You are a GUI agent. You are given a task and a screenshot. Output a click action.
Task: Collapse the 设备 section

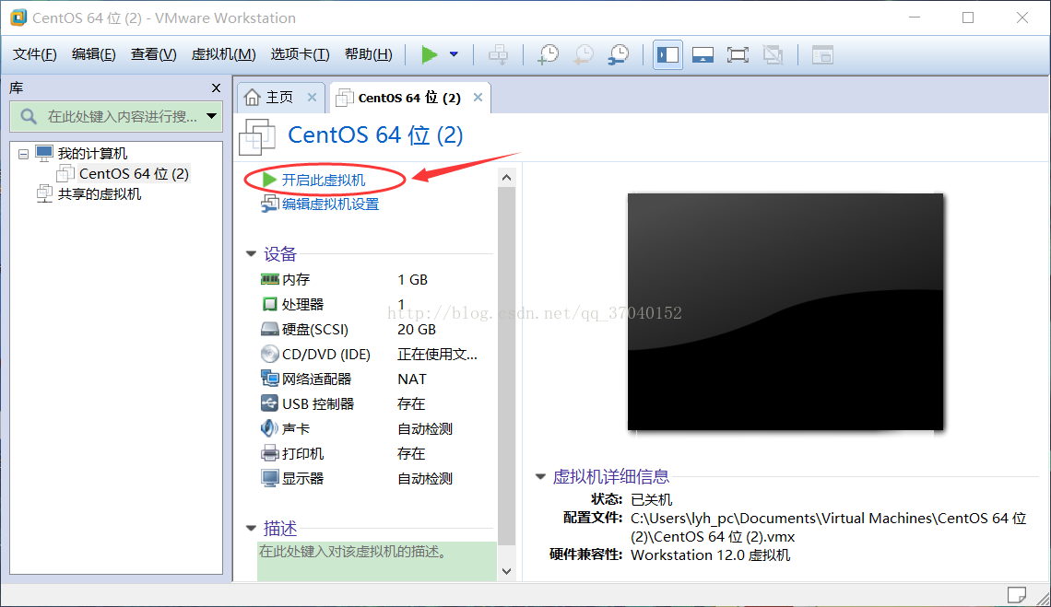click(x=252, y=254)
